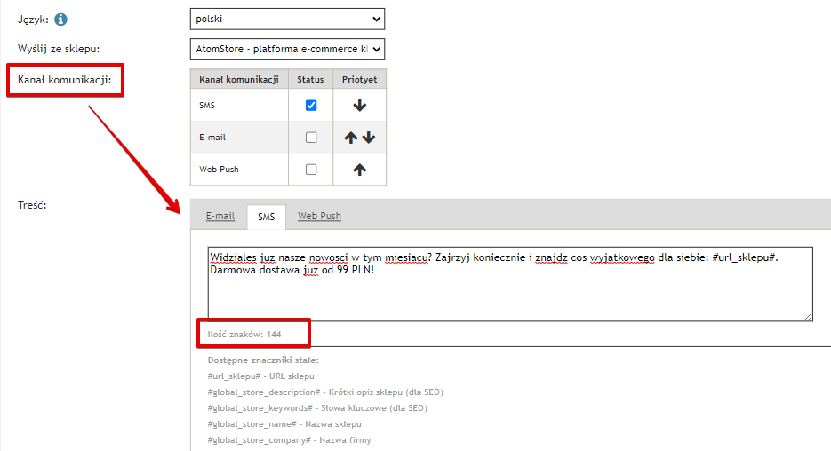Move E-mail channel priority down
The width and height of the screenshot is (831, 451).
(x=369, y=138)
